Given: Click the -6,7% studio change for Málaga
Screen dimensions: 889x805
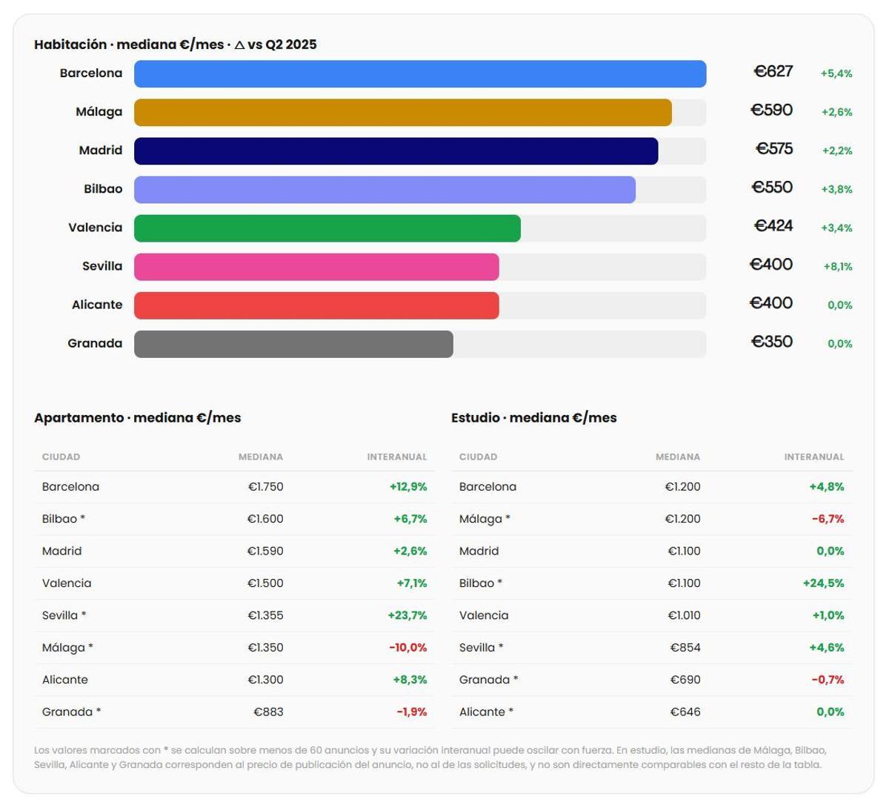Looking at the screenshot, I should coord(828,519).
